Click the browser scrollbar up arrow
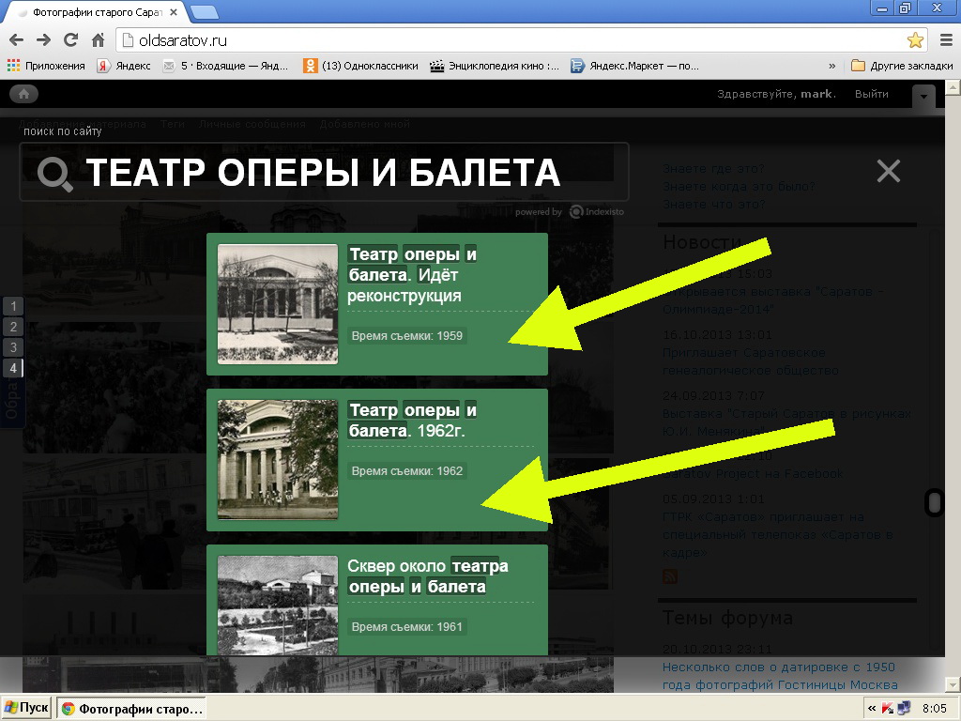961x721 pixels. point(953,87)
